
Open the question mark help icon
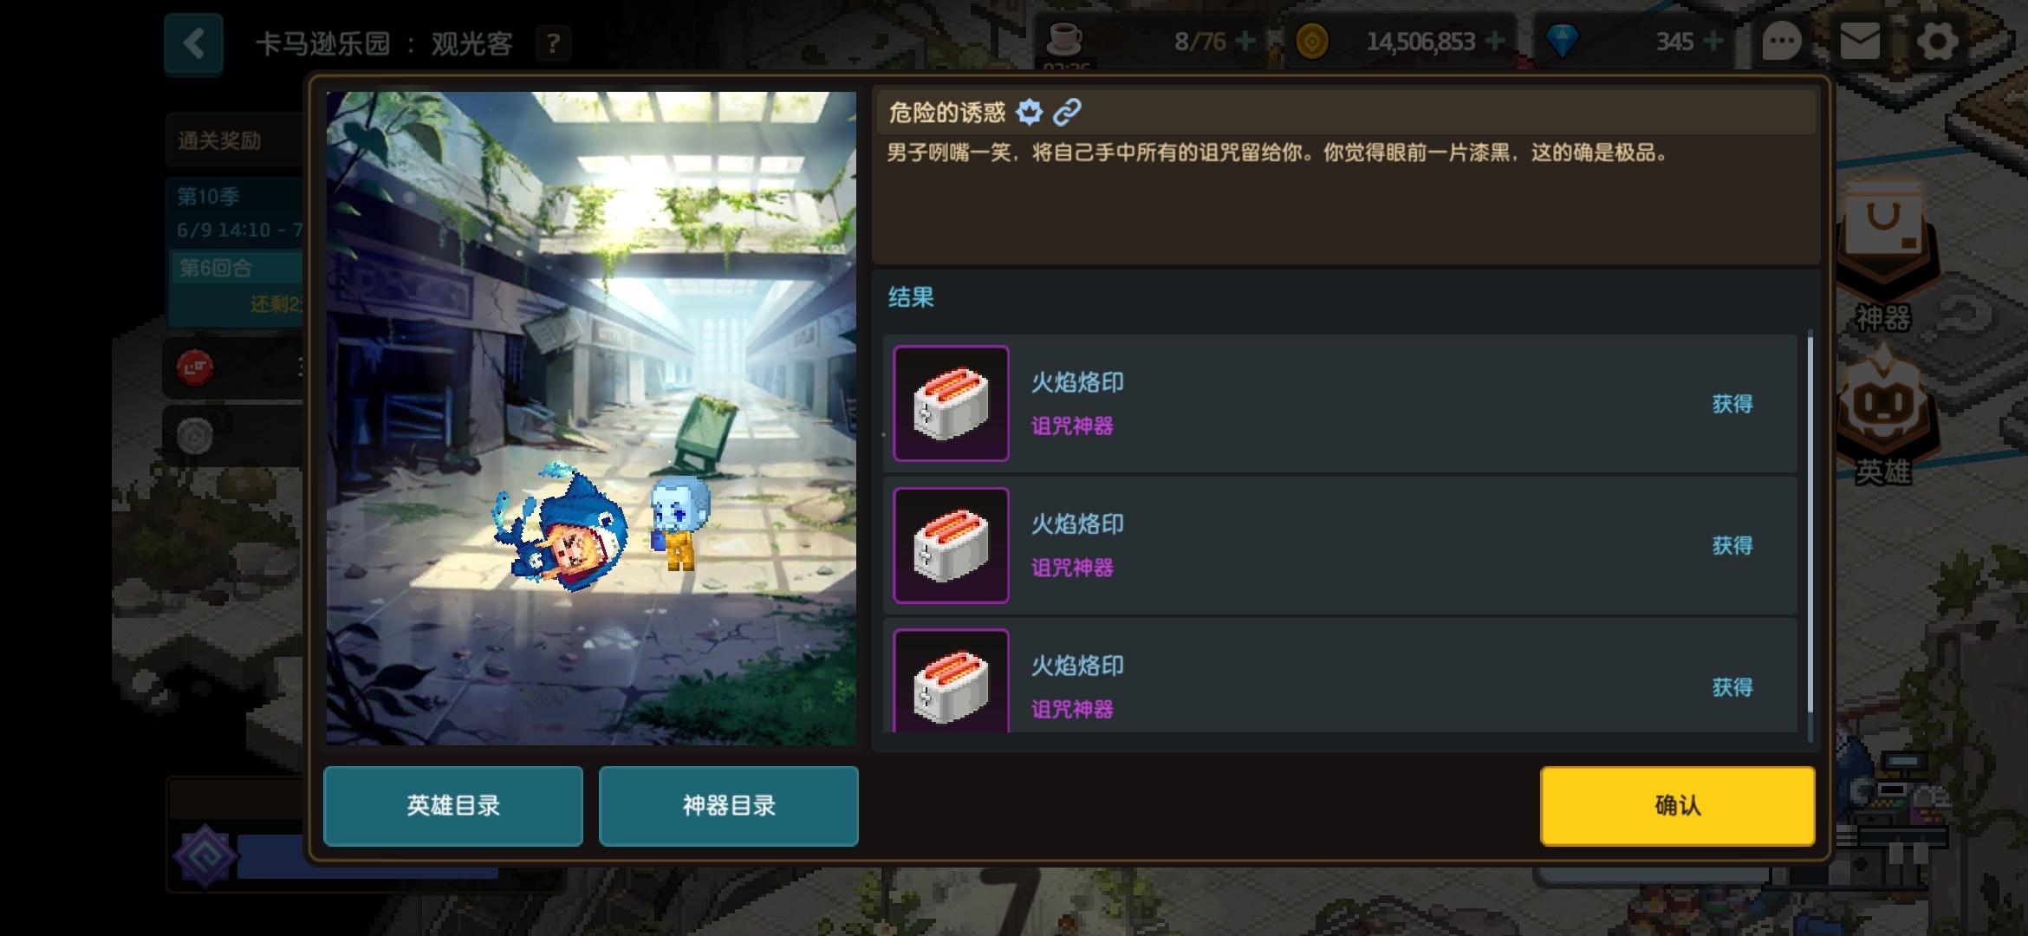click(x=553, y=42)
